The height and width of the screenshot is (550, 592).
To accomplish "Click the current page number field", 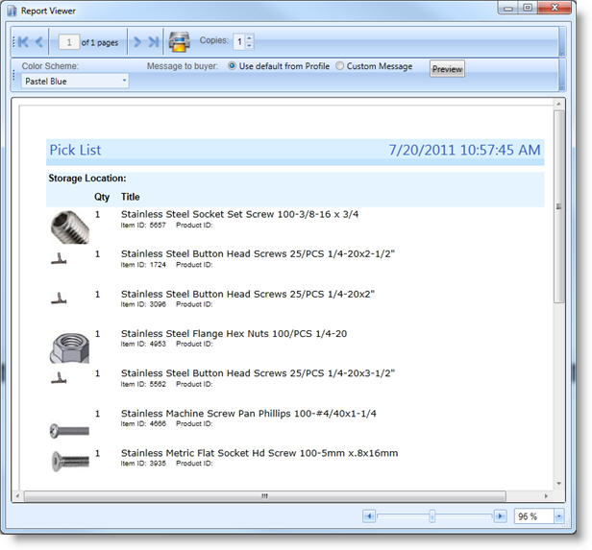I will coord(67,42).
